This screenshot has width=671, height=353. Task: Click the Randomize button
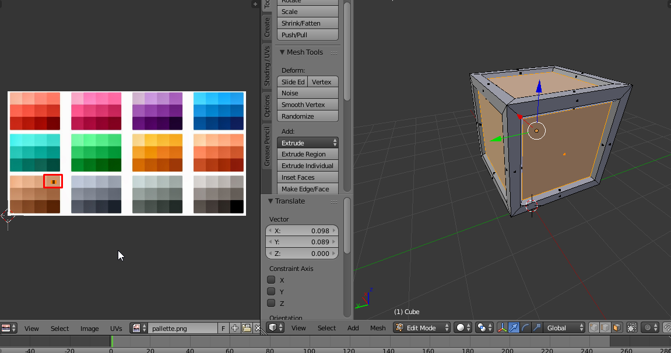point(308,116)
